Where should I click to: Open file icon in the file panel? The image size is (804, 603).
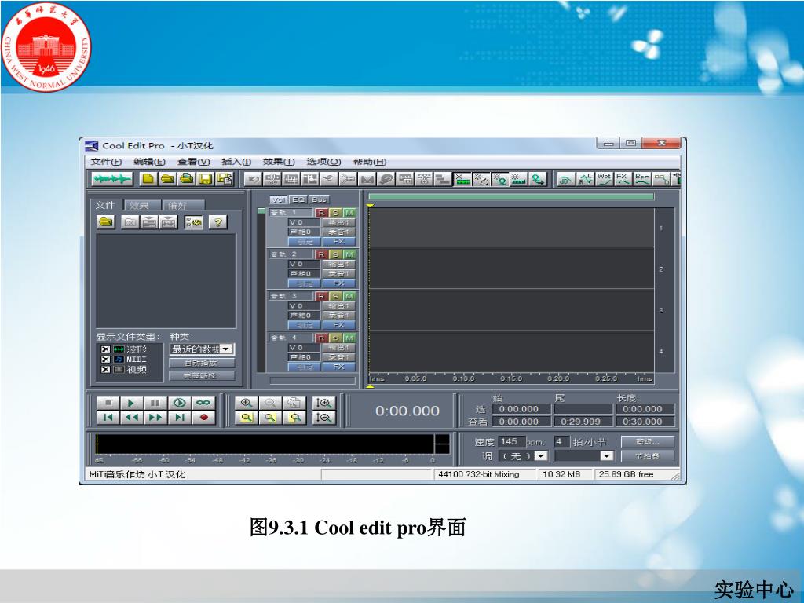pos(106,222)
